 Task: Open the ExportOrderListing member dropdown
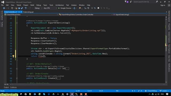[140, 15]
